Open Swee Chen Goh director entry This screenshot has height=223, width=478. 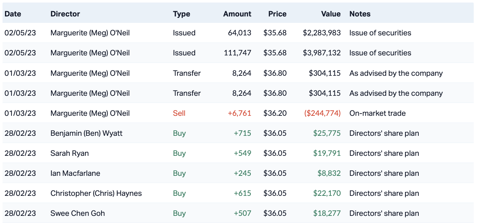pos(78,213)
